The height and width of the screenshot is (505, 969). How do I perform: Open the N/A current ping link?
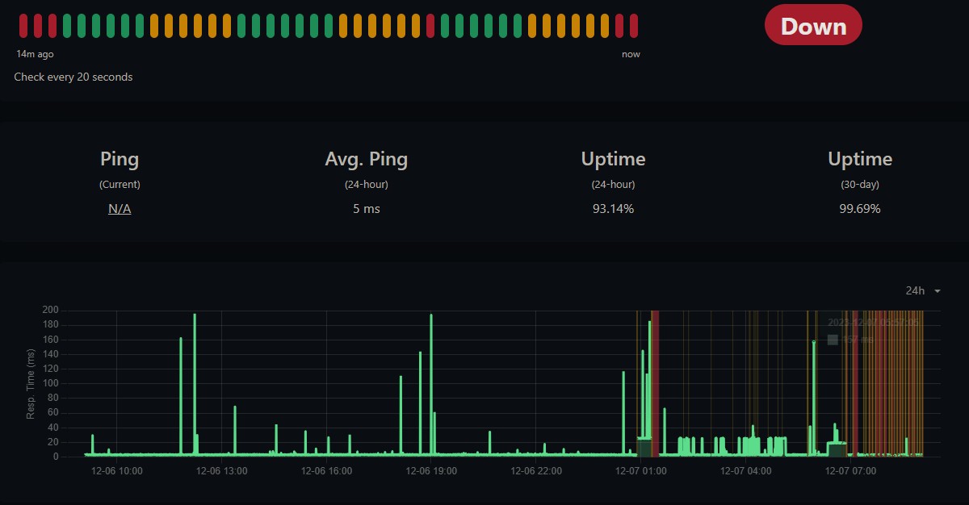[x=120, y=209]
